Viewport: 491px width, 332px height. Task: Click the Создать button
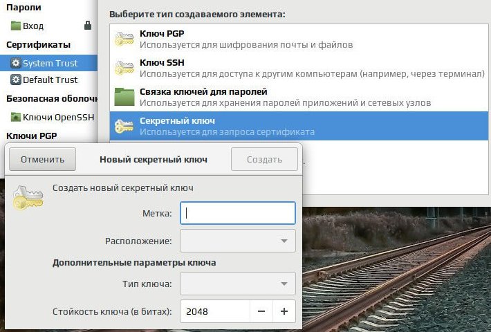click(264, 159)
